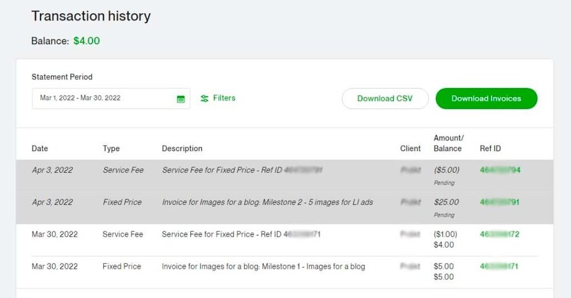Click Fixed Price type in Apr 3 row

[122, 202]
